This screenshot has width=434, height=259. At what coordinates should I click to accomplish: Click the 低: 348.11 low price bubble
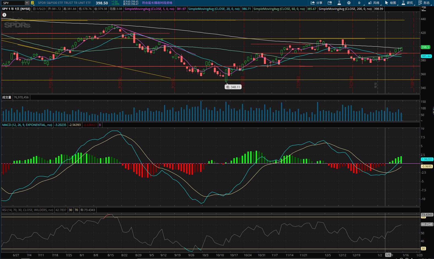click(233, 87)
